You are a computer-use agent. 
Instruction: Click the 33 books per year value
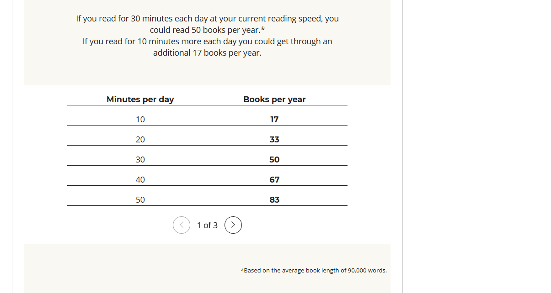274,140
